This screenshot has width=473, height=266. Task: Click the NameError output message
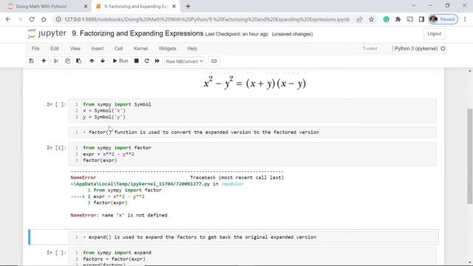coord(119,215)
